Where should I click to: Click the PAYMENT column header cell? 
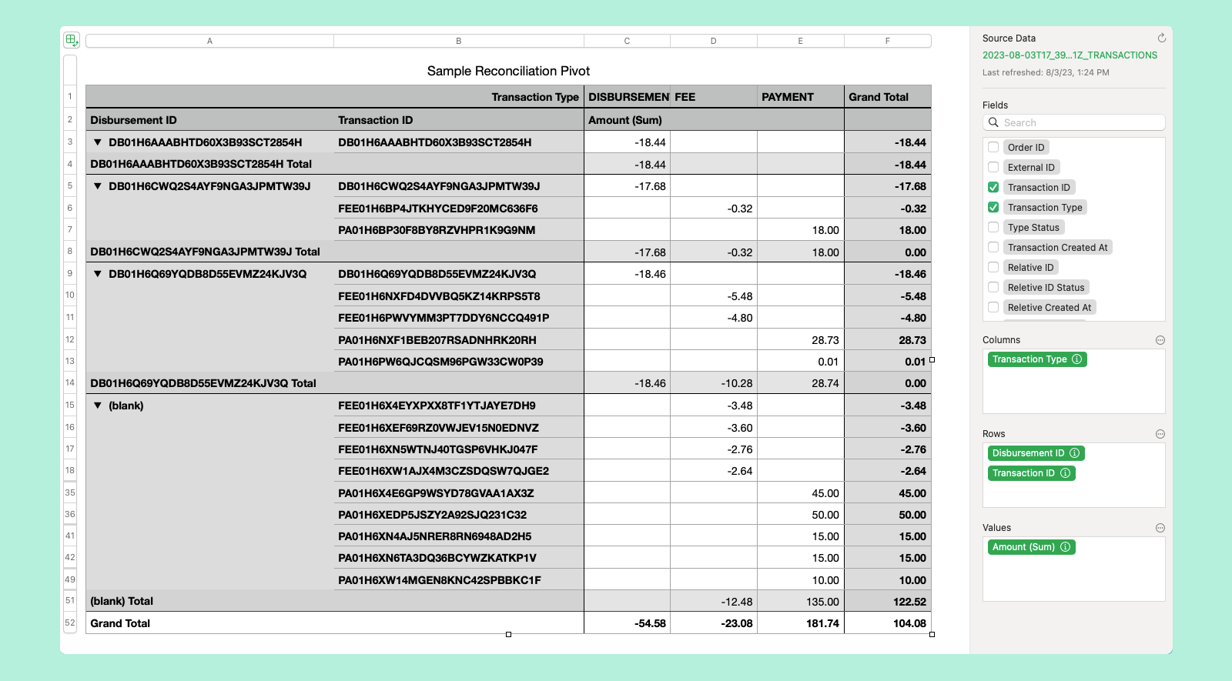(801, 97)
